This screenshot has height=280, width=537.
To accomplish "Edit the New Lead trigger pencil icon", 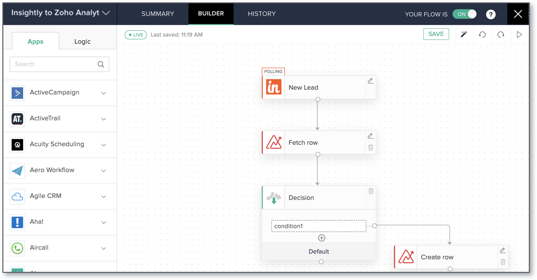I will pos(370,81).
